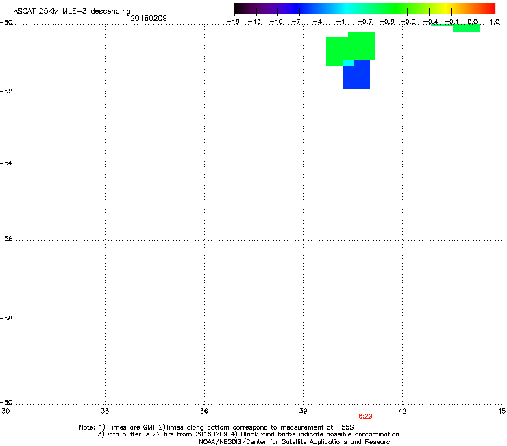Click the green patch near 43.5 longitude
The width and height of the screenshot is (507, 446).
click(467, 28)
